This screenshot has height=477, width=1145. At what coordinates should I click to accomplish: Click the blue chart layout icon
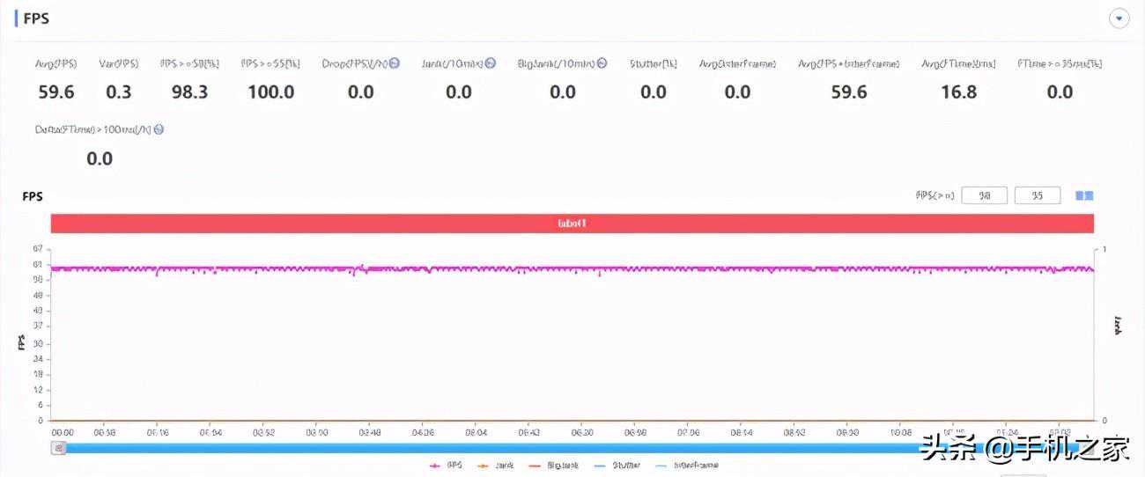tap(1084, 195)
